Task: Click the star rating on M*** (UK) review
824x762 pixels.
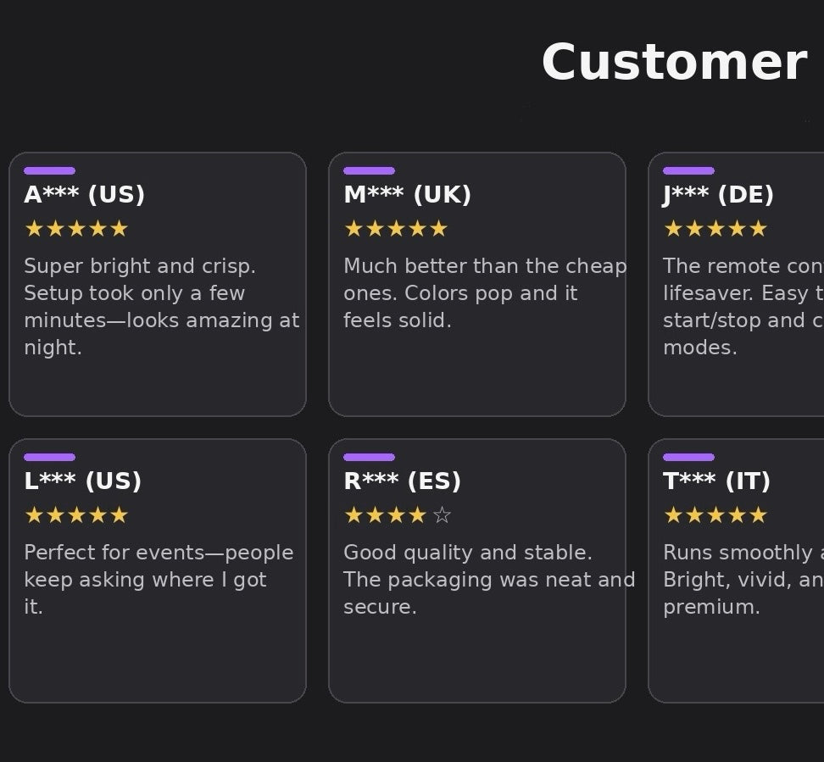Action: [396, 229]
